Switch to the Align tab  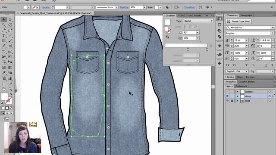point(240,77)
